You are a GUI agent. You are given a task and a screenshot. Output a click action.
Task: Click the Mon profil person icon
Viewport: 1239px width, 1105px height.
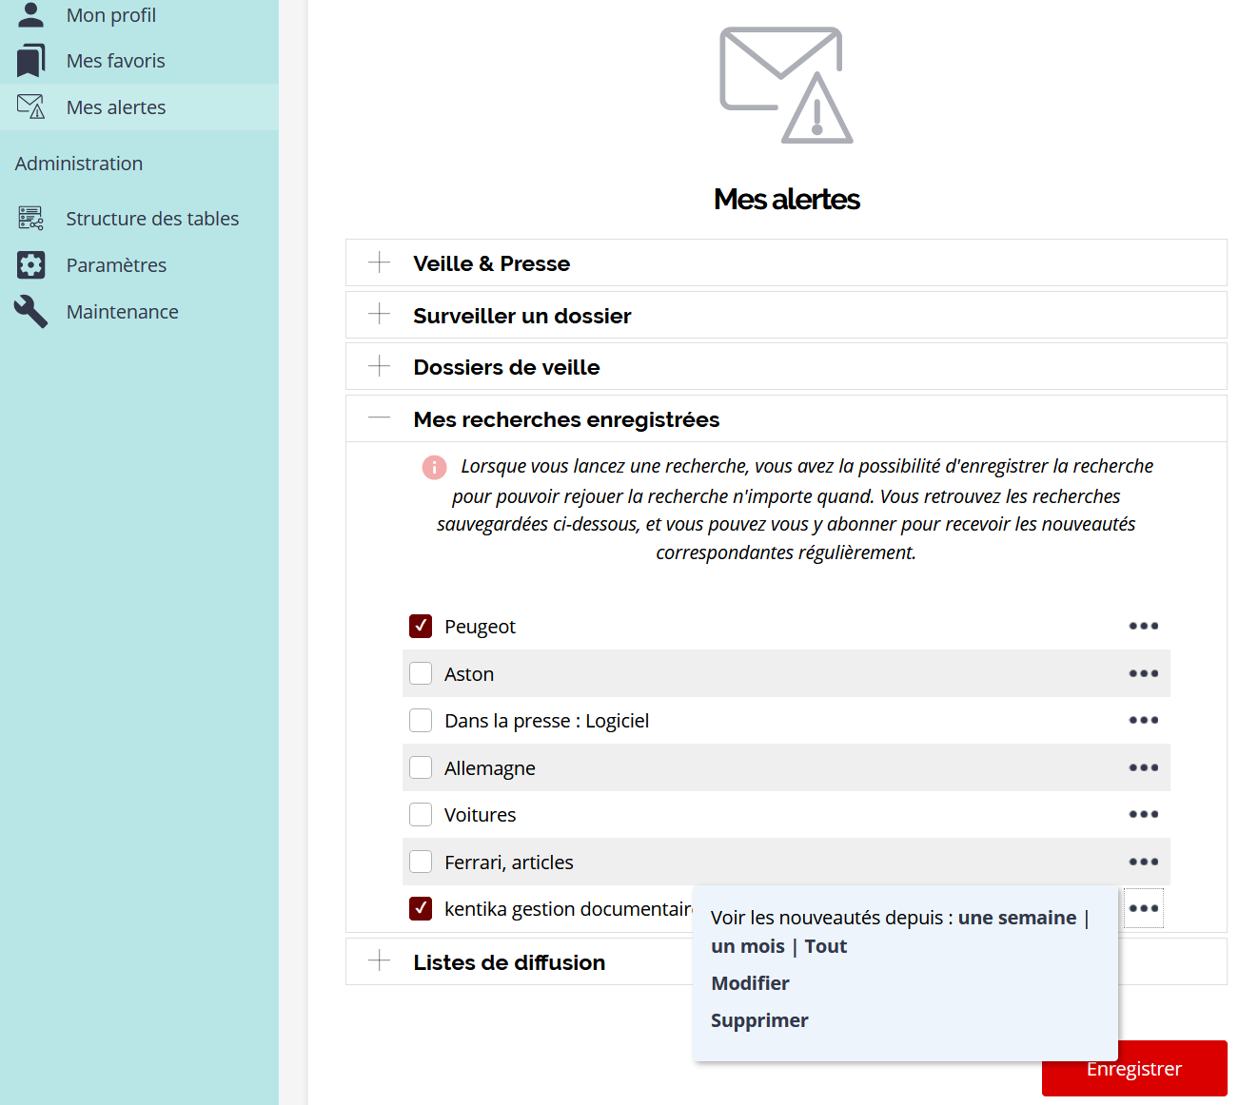(x=30, y=14)
